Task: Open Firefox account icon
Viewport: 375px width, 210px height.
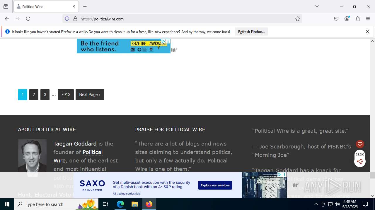Action: point(347,19)
